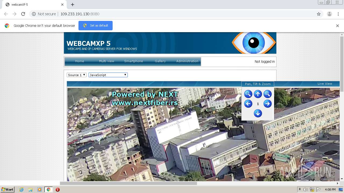The image size is (344, 193).
Task: View site info via Not secure icon
Action: coord(34,14)
